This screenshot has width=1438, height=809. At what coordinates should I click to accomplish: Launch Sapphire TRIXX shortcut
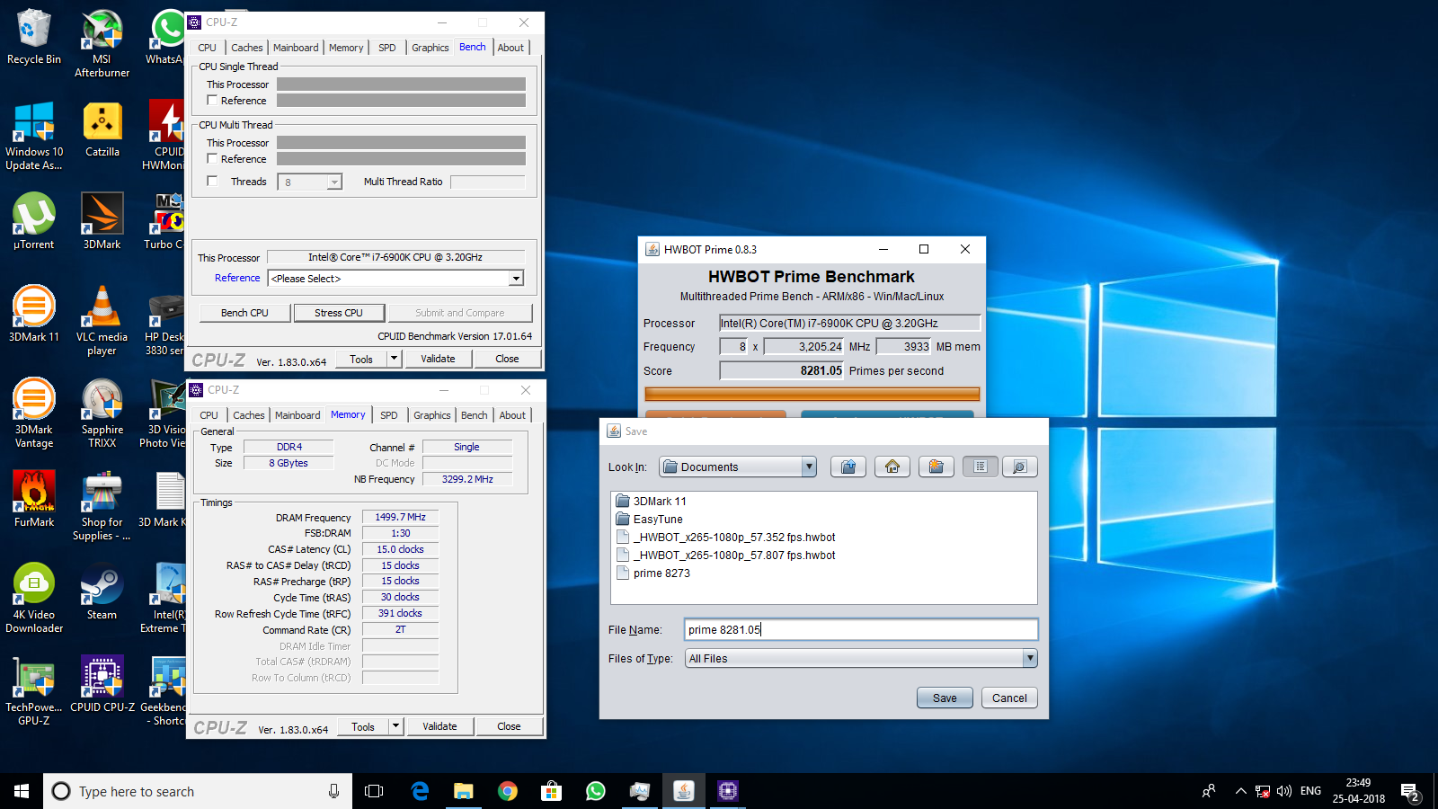click(102, 413)
